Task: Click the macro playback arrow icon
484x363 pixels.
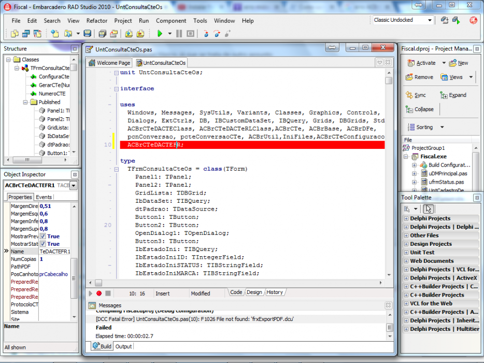Action: (x=91, y=294)
